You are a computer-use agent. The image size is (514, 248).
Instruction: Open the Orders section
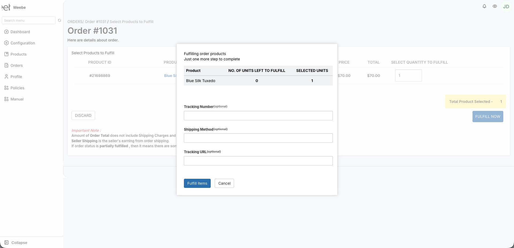[x=17, y=65]
